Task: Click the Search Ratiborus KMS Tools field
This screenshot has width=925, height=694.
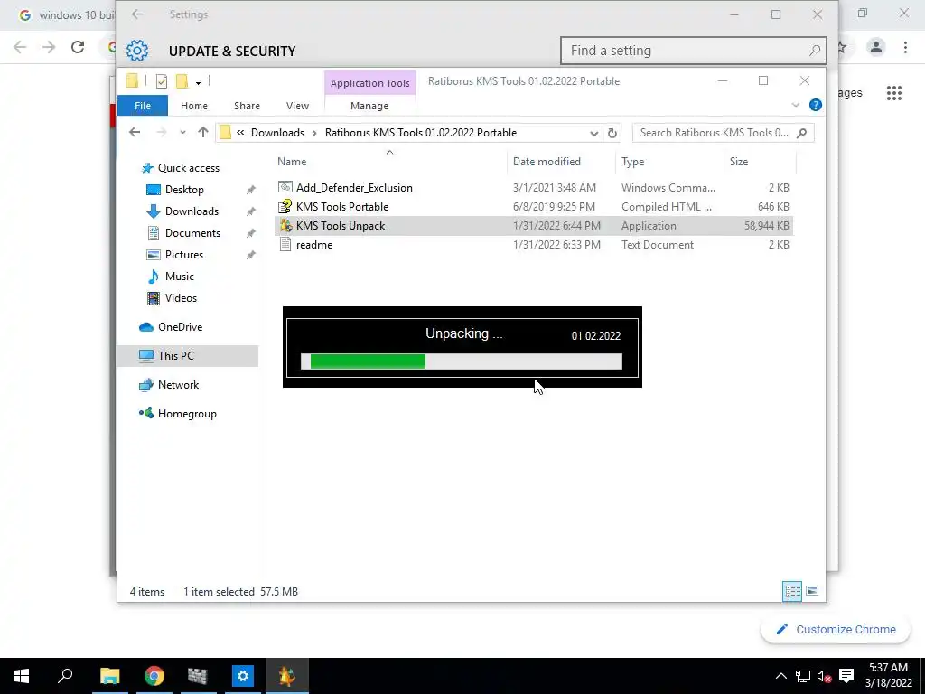Action: point(723,133)
